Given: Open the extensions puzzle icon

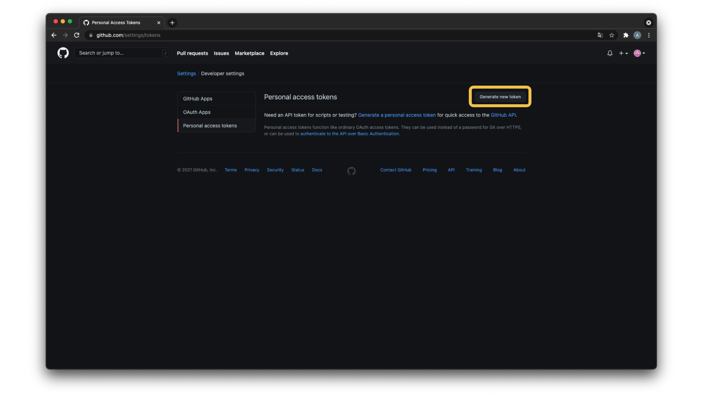Looking at the screenshot, I should [626, 35].
